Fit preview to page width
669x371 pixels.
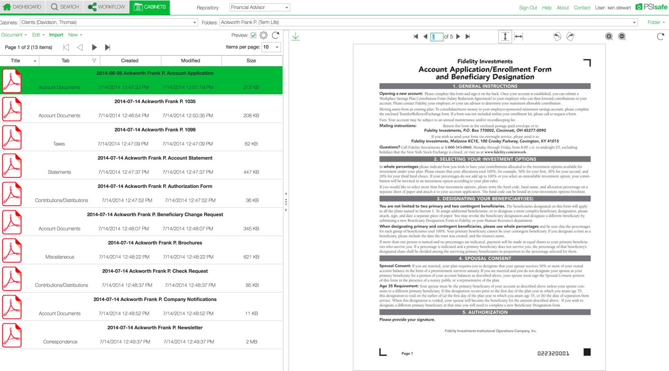(519, 36)
